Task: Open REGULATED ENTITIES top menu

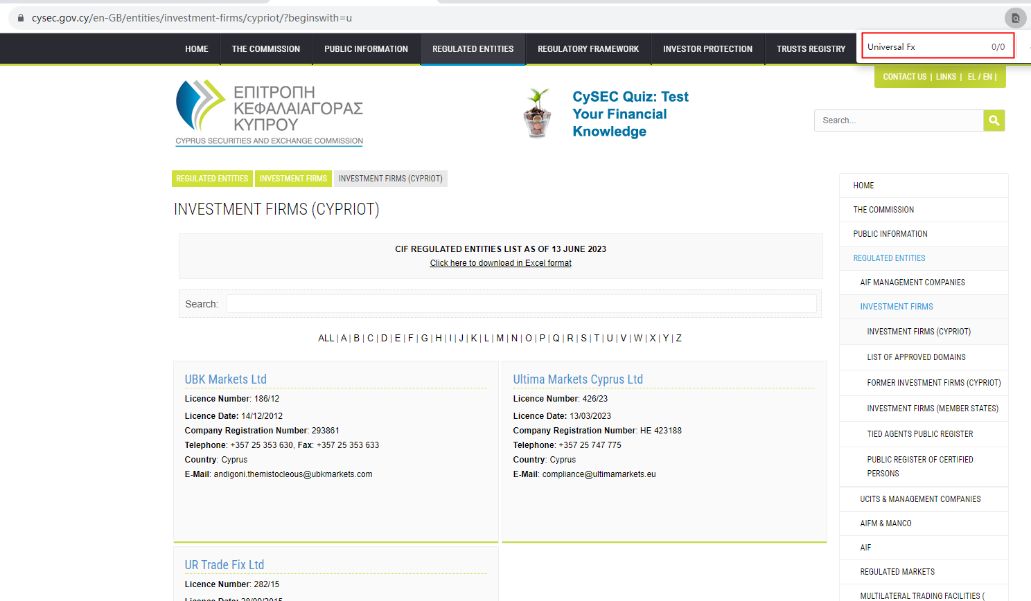Action: [x=473, y=49]
